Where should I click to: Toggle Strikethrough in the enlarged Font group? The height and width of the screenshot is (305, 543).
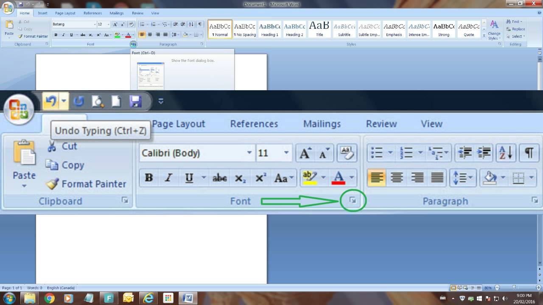coord(219,178)
